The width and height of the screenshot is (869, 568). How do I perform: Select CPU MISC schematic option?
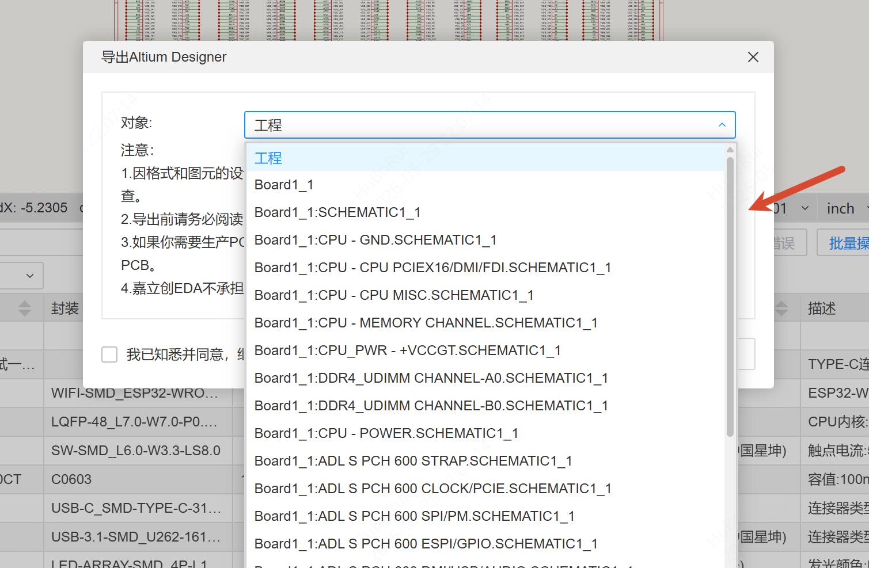(485, 295)
